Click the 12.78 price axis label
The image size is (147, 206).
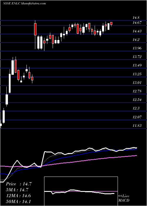pyautogui.click(x=137, y=91)
